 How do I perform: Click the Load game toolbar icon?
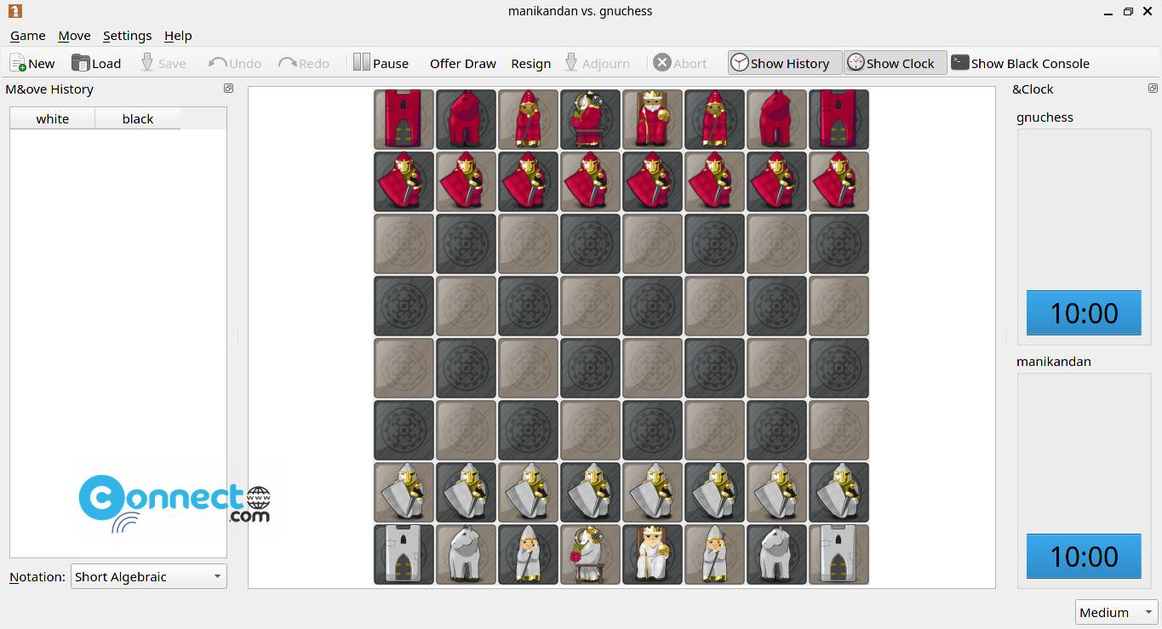95,63
